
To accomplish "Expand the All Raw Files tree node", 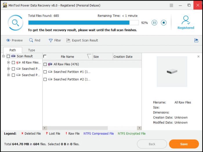I will tap(8, 63).
